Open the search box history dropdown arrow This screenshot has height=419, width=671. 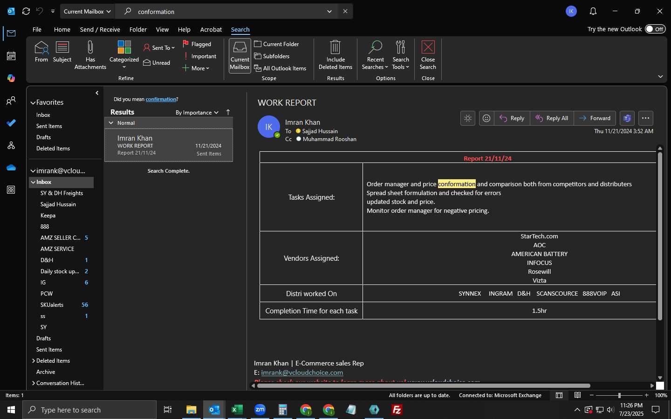point(329,11)
